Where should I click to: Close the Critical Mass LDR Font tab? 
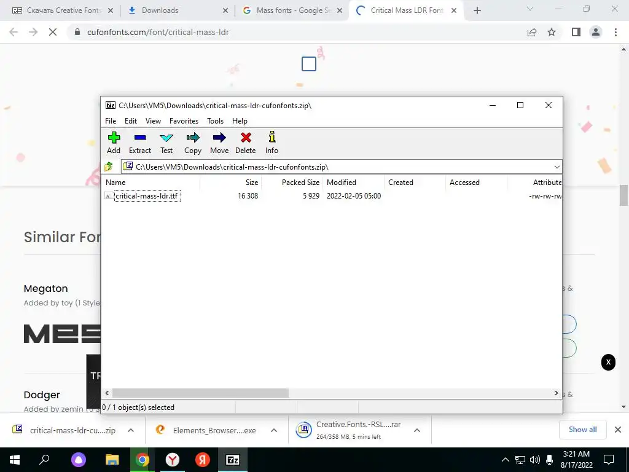pyautogui.click(x=454, y=10)
